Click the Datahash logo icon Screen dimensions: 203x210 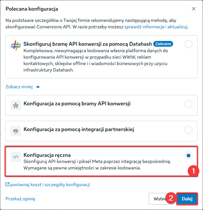coord(16,46)
